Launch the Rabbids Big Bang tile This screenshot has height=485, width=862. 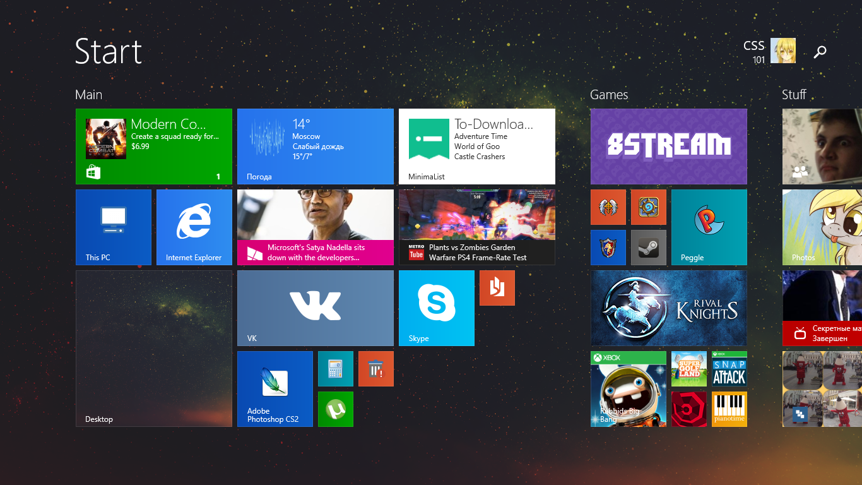click(x=629, y=389)
